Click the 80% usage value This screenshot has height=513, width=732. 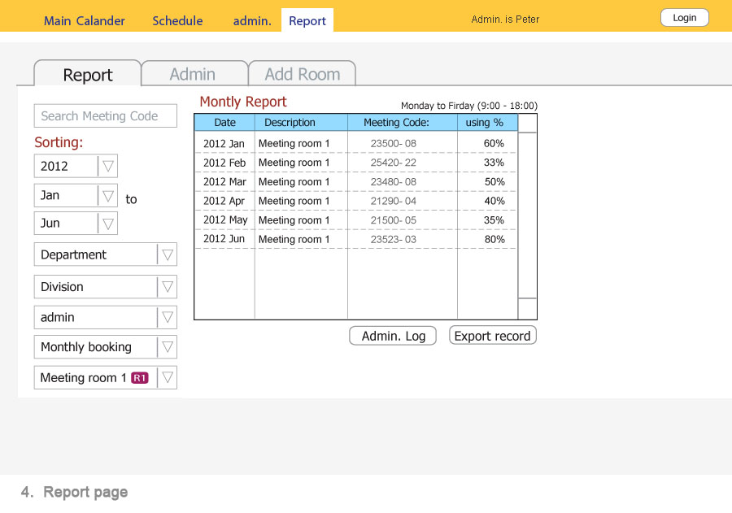(495, 239)
